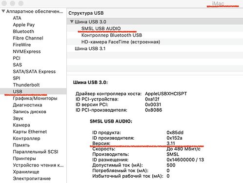Click the Версия label
This screenshot has height=183, width=243.
click(101, 143)
